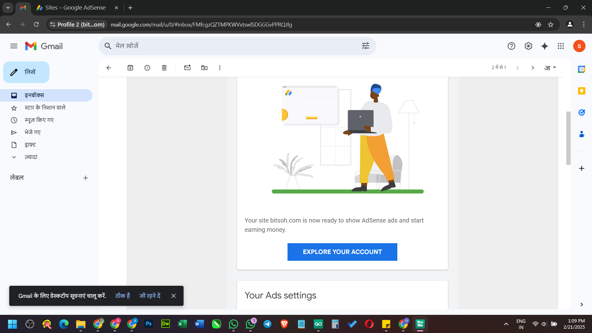
Task: Go back to inbox arrow
Action: 109,68
